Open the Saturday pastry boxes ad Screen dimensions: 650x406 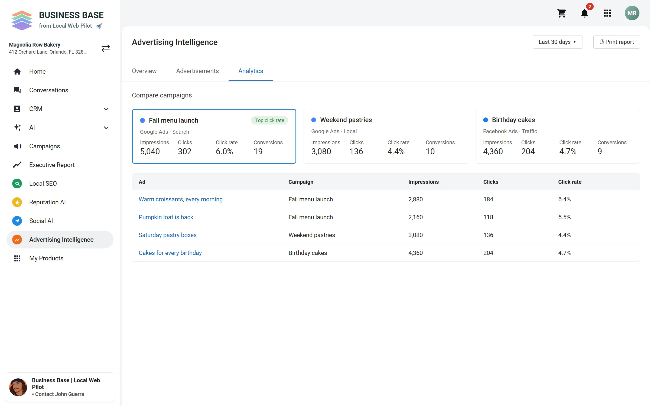point(168,235)
